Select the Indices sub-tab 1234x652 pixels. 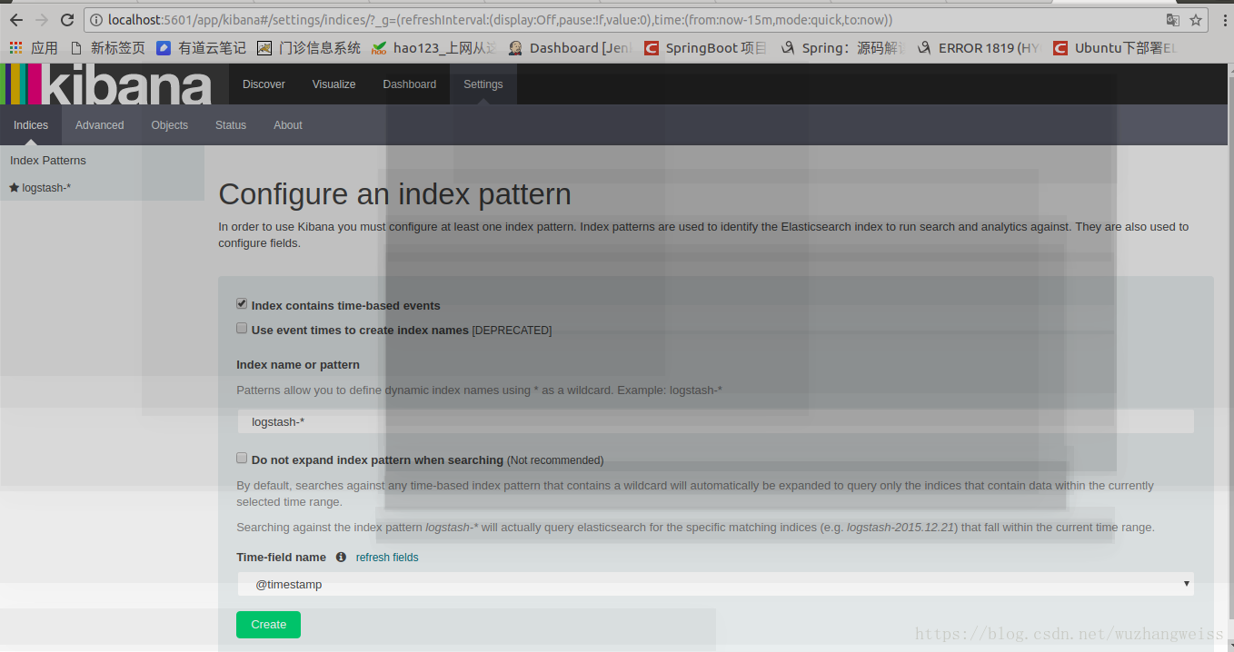click(31, 124)
